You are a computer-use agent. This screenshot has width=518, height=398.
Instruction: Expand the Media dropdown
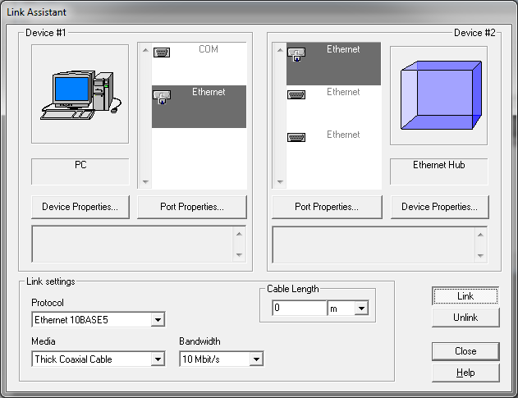click(x=158, y=359)
